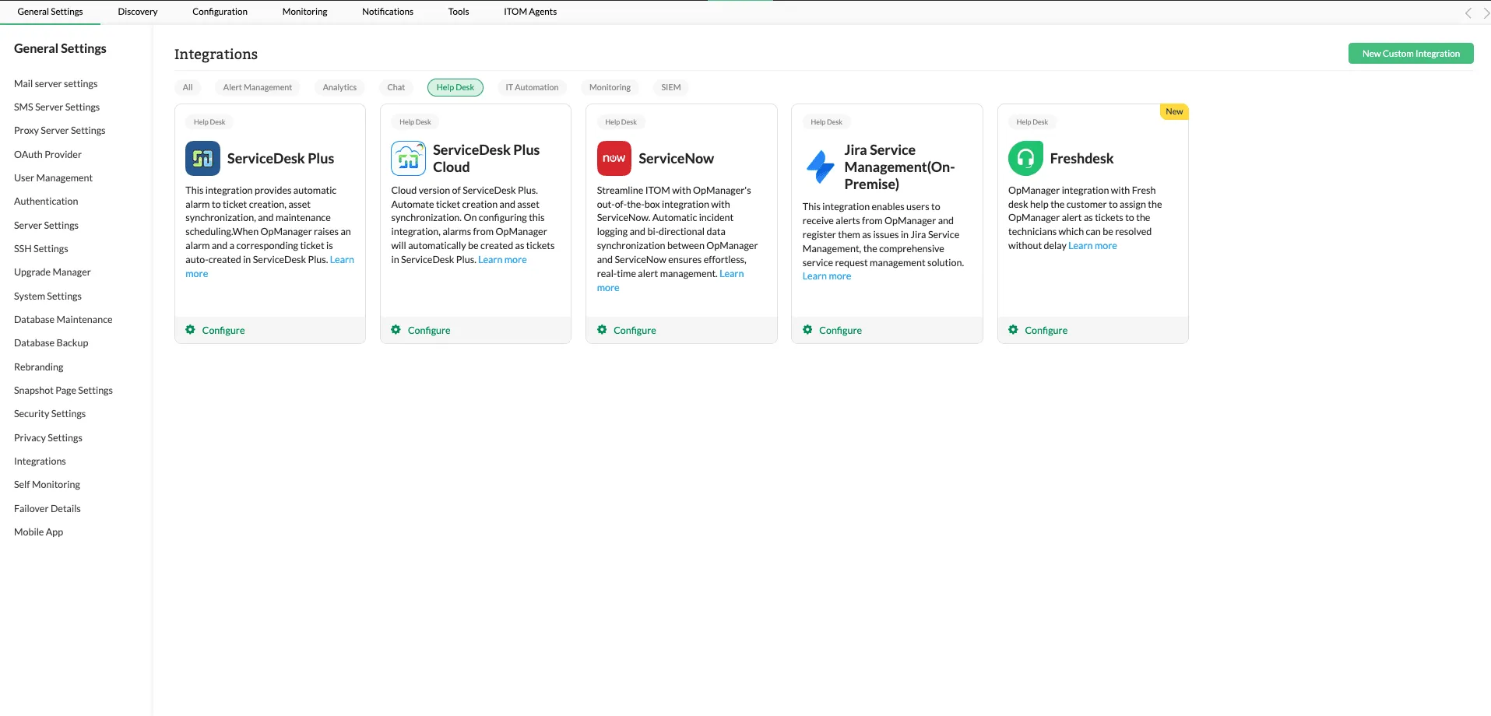Select the Tools tab
This screenshot has width=1491, height=716.
pyautogui.click(x=459, y=12)
